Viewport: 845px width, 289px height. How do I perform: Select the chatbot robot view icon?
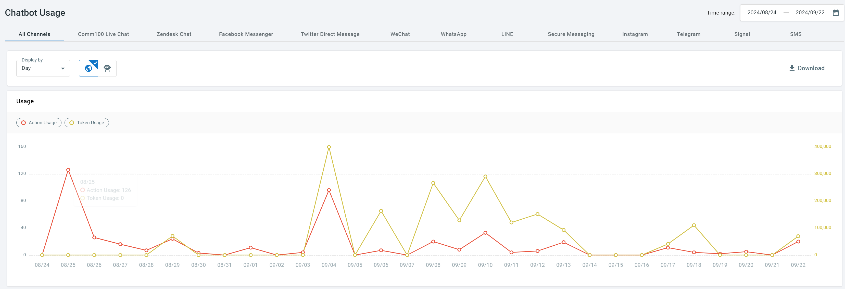[107, 68]
